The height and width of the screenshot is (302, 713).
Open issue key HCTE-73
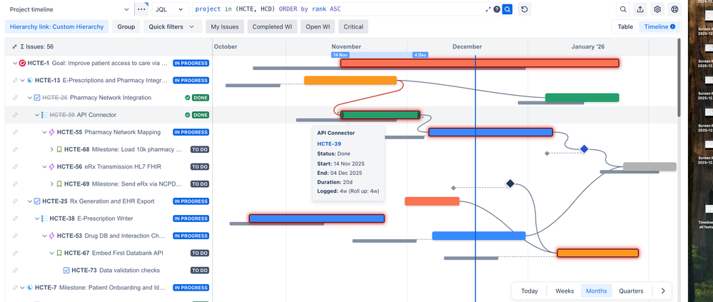84,271
